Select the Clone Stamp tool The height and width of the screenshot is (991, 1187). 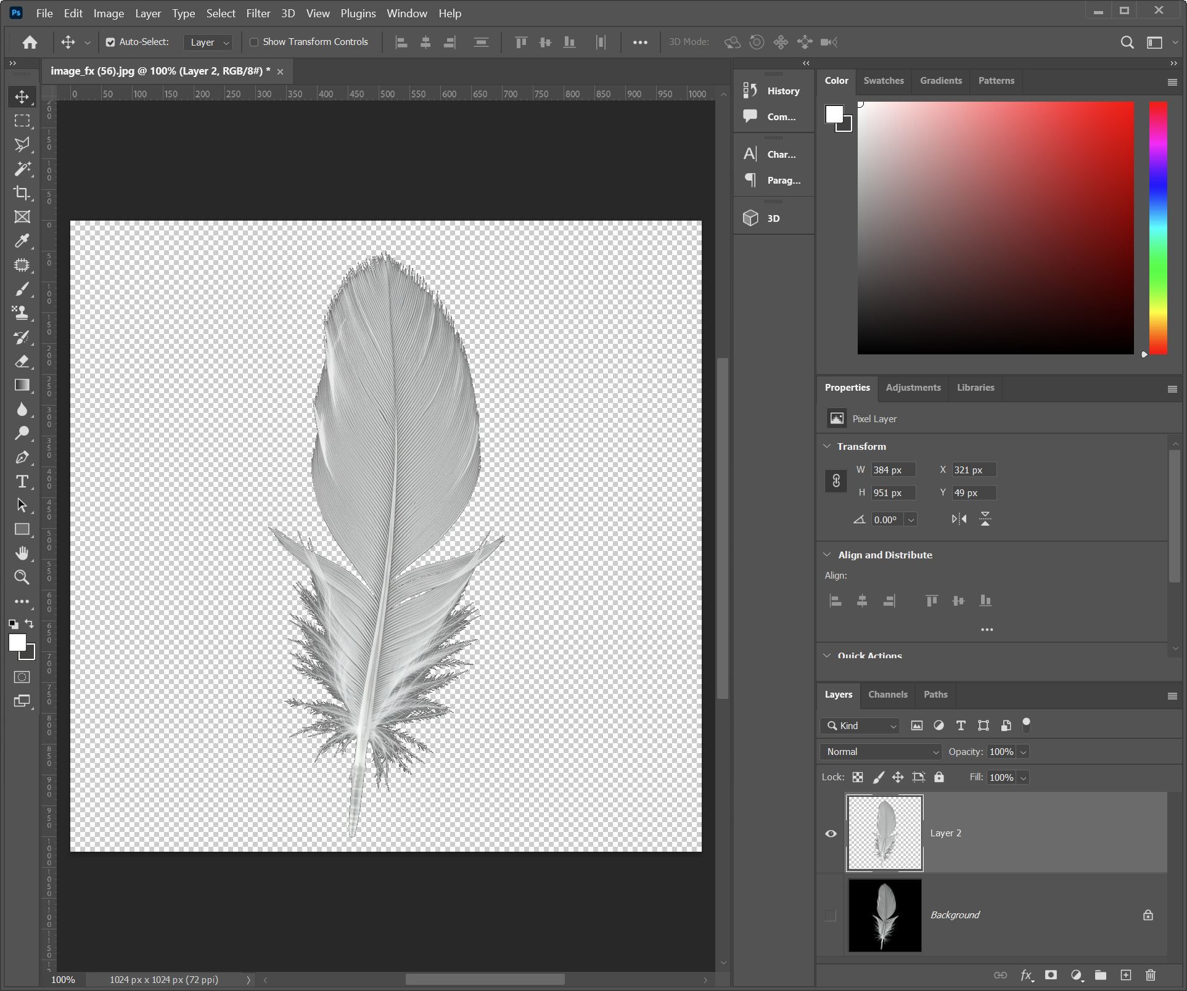(22, 313)
